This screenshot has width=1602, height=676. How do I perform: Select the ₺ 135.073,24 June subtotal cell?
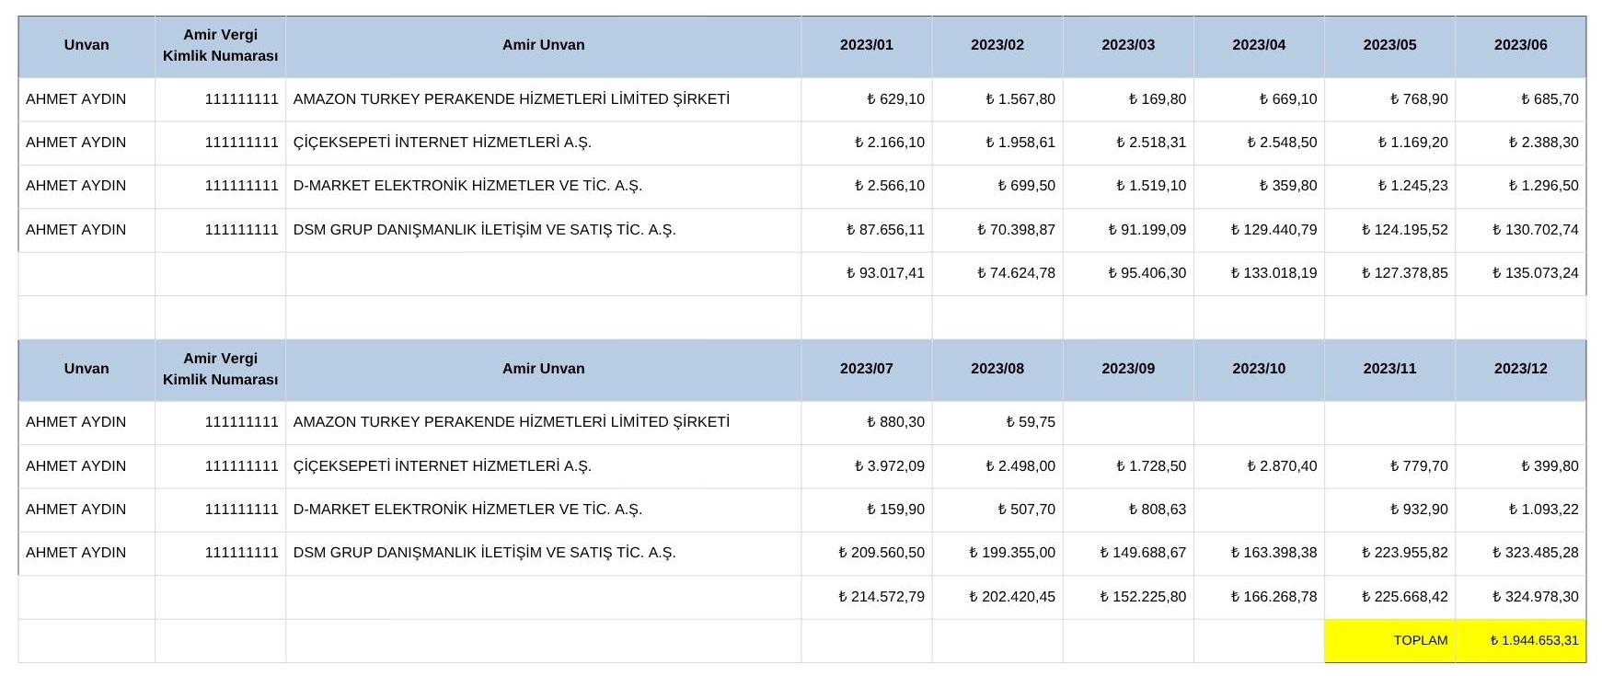[x=1535, y=273]
